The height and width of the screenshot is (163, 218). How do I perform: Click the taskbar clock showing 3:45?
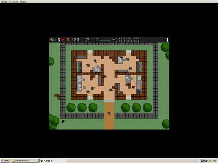(x=214, y=161)
